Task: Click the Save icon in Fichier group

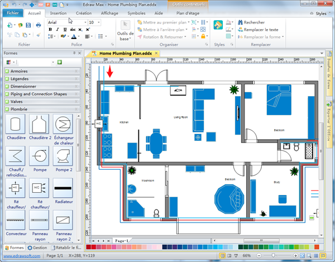Action: point(28,25)
